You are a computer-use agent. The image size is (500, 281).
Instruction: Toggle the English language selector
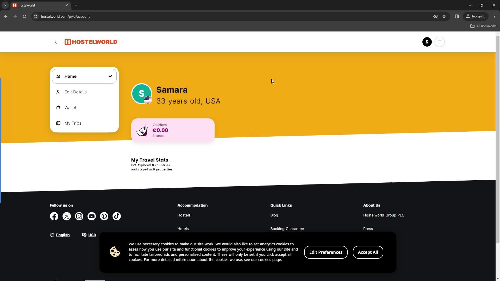[60, 235]
